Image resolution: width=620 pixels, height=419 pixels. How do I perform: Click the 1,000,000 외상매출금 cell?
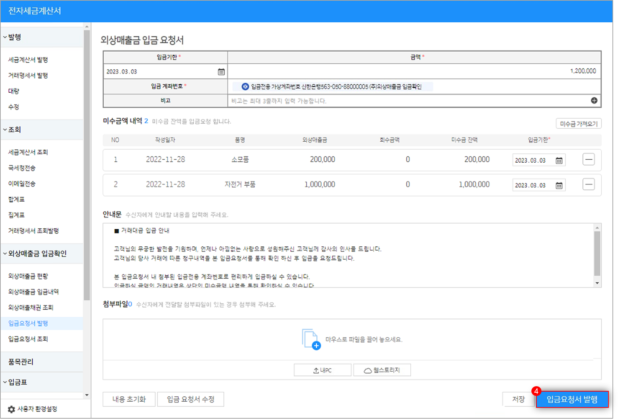(x=320, y=184)
